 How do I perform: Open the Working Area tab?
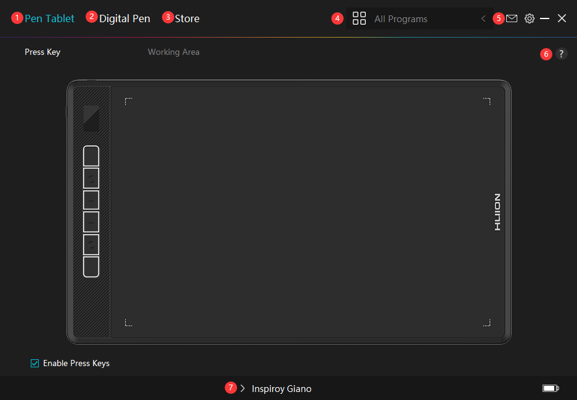[174, 52]
